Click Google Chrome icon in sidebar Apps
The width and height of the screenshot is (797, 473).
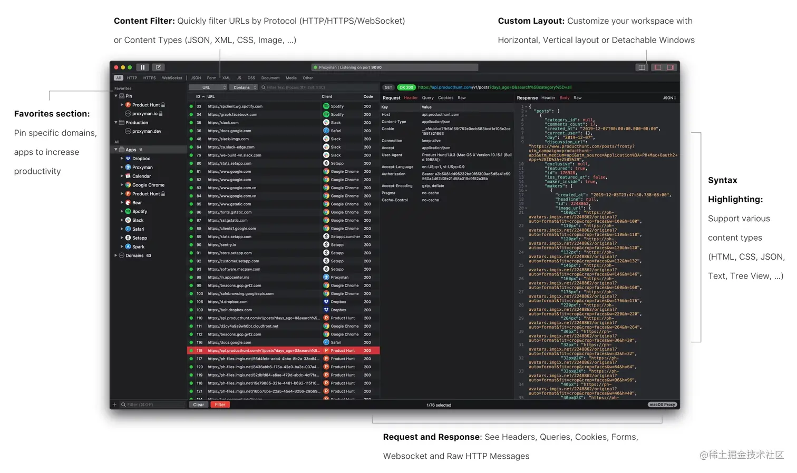[x=128, y=185]
